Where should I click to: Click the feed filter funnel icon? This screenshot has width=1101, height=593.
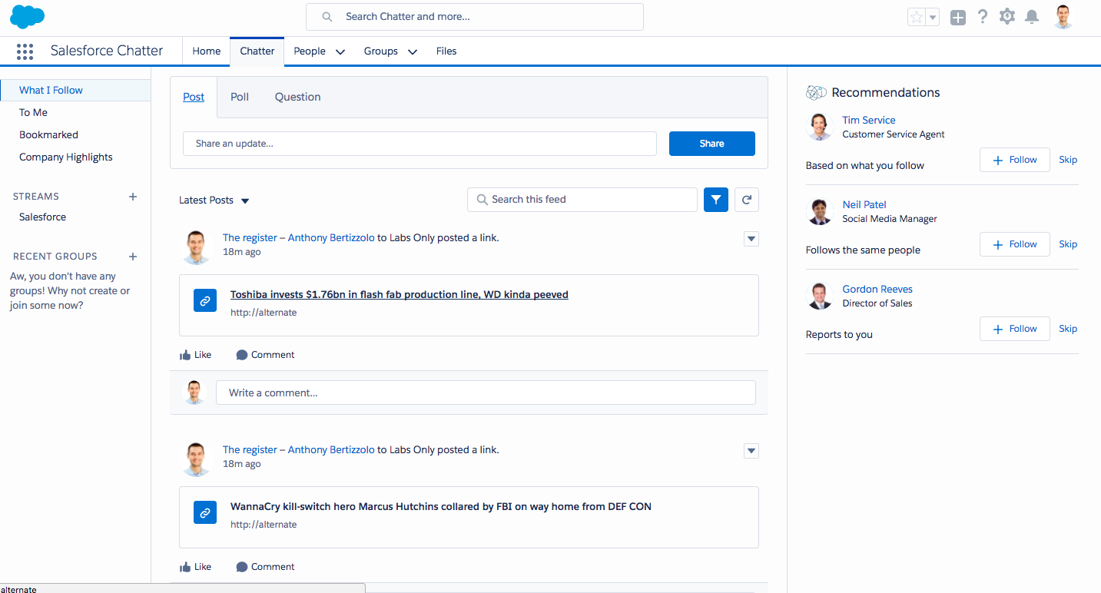(x=715, y=200)
